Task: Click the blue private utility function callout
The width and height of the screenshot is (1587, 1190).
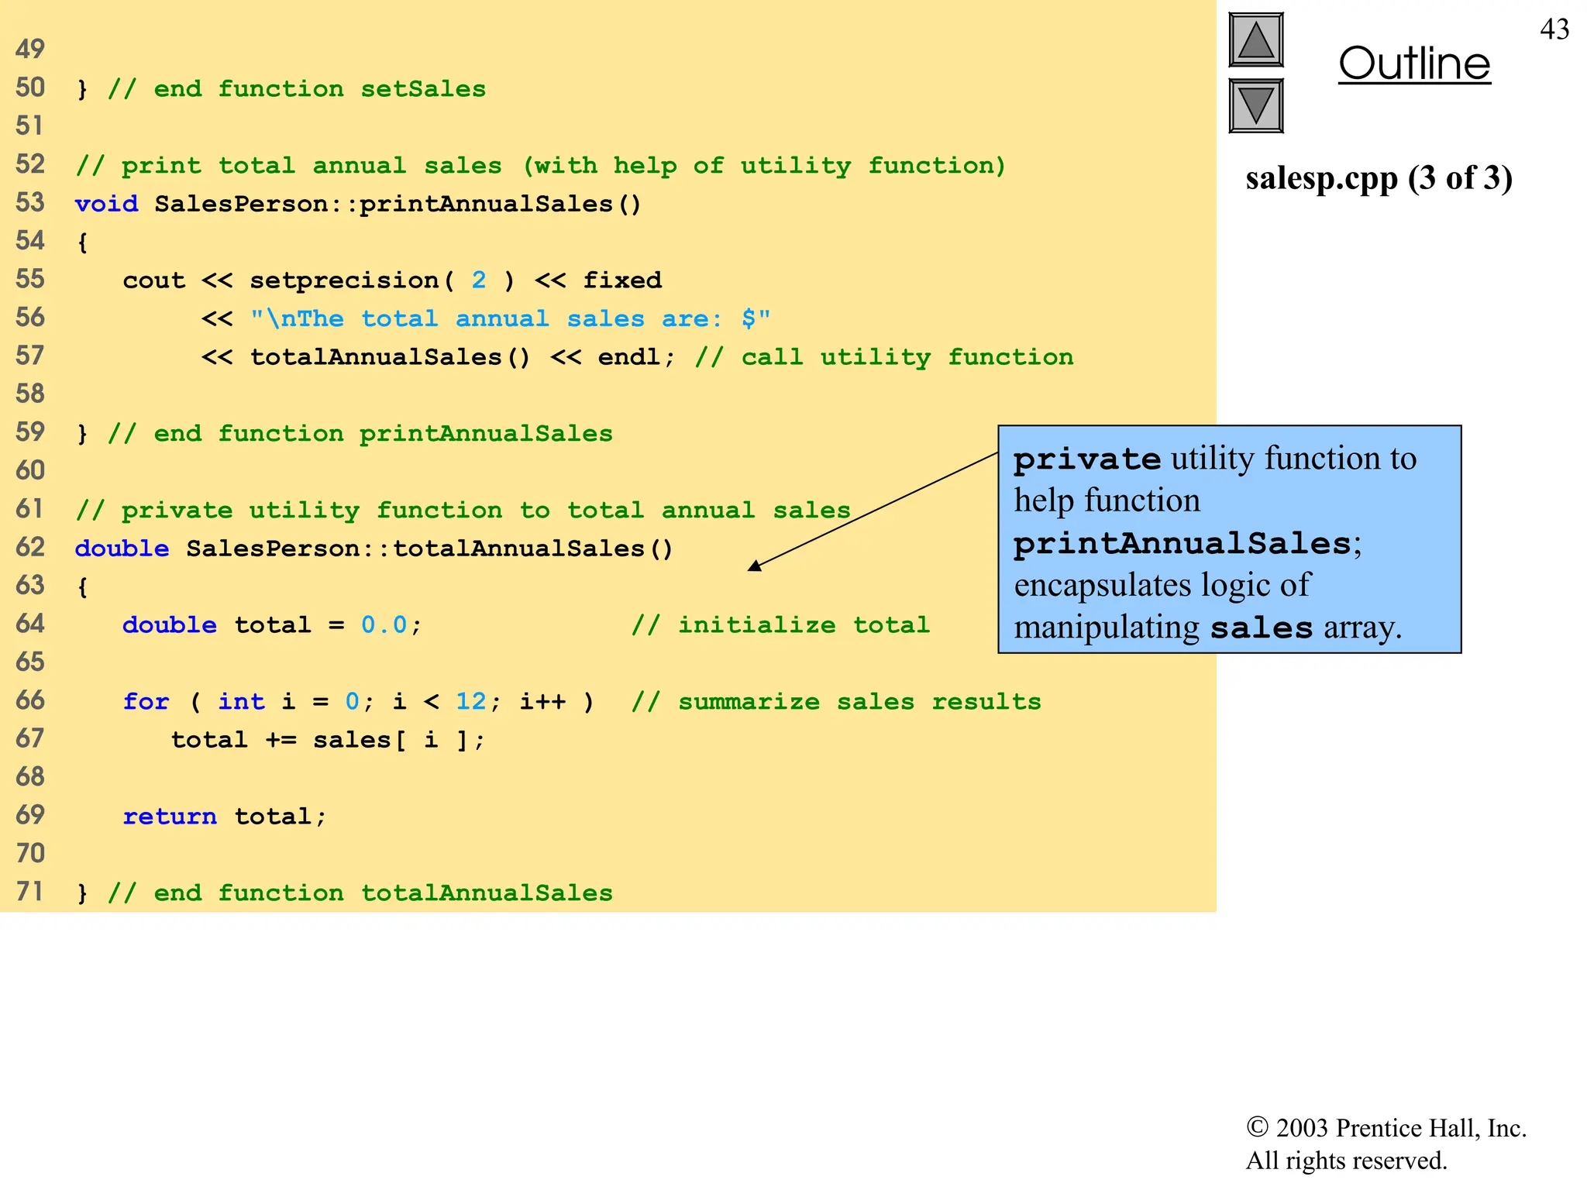Action: pos(1229,539)
